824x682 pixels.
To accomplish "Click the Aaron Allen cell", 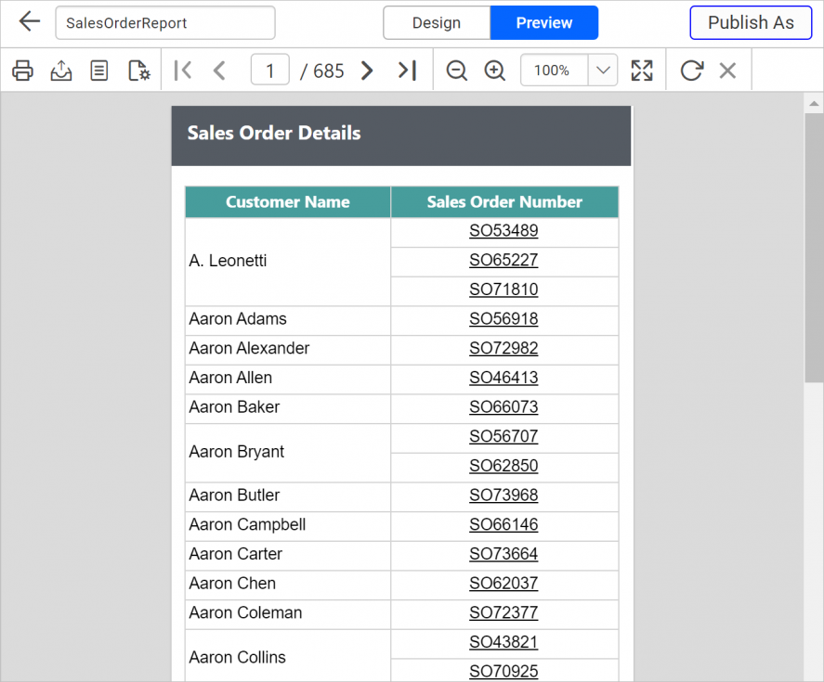I will pyautogui.click(x=288, y=380).
